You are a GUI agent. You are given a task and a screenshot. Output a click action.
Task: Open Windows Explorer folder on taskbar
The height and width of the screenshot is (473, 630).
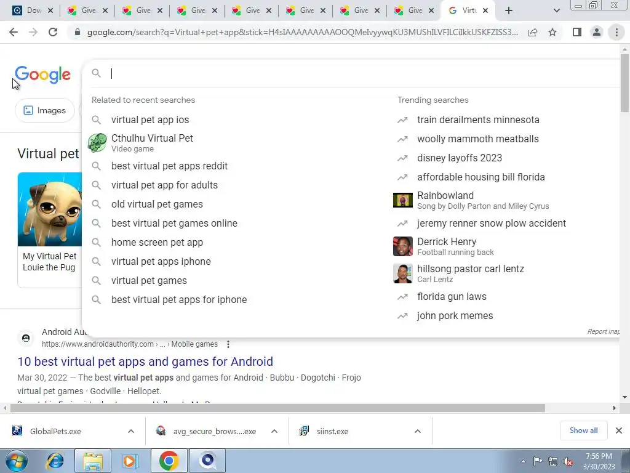pos(93,461)
